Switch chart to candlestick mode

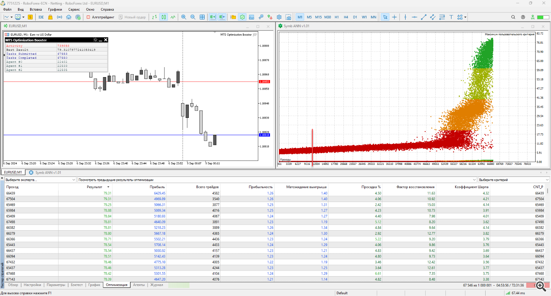point(163,17)
